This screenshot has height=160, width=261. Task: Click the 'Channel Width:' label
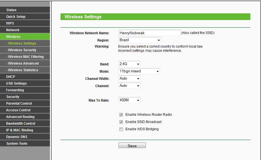97,78
